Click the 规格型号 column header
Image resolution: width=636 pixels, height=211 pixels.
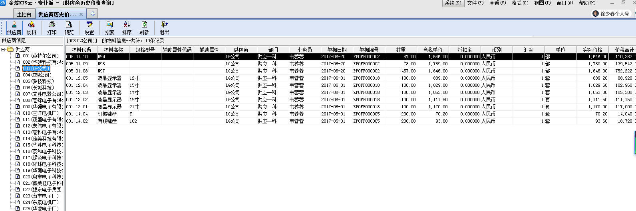(145, 50)
